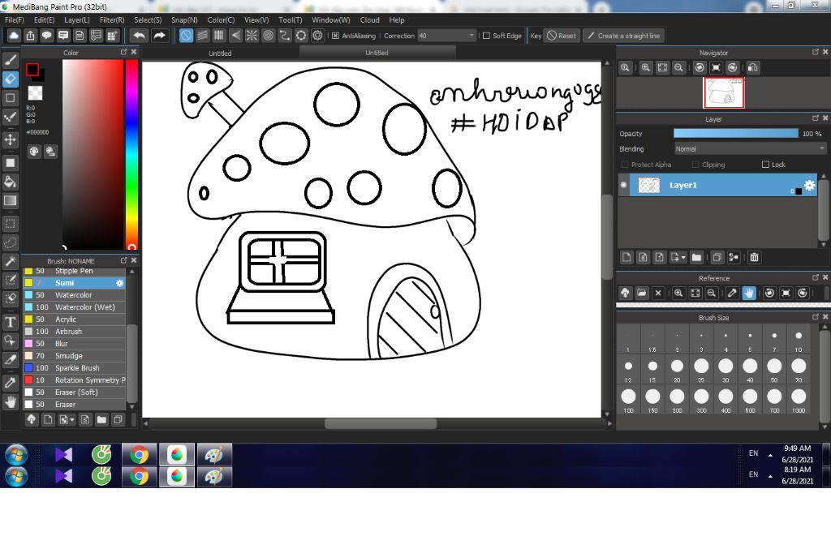Activate hand tool in Reference panel
Screen dimensions: 831x536
[x=749, y=293]
